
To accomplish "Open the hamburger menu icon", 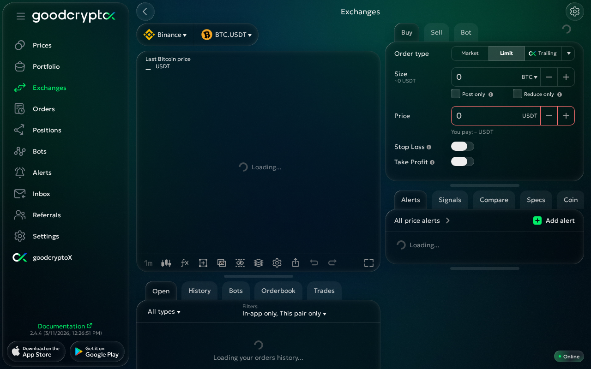I will pos(21,16).
